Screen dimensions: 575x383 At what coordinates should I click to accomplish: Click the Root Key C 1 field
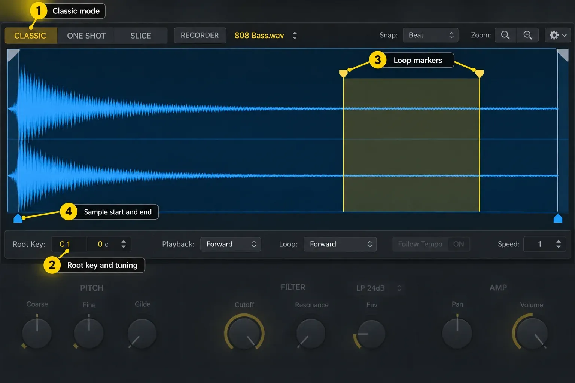(69, 244)
